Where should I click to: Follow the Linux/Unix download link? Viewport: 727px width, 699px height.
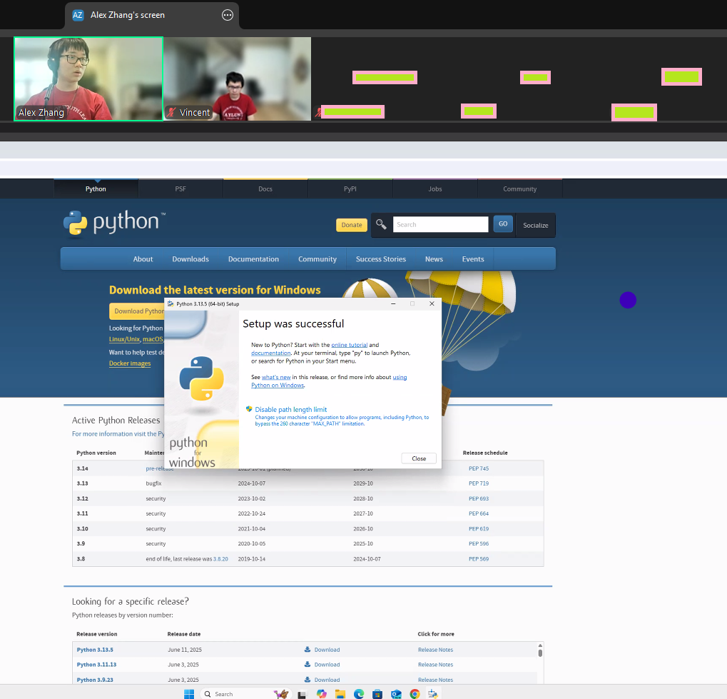[124, 339]
